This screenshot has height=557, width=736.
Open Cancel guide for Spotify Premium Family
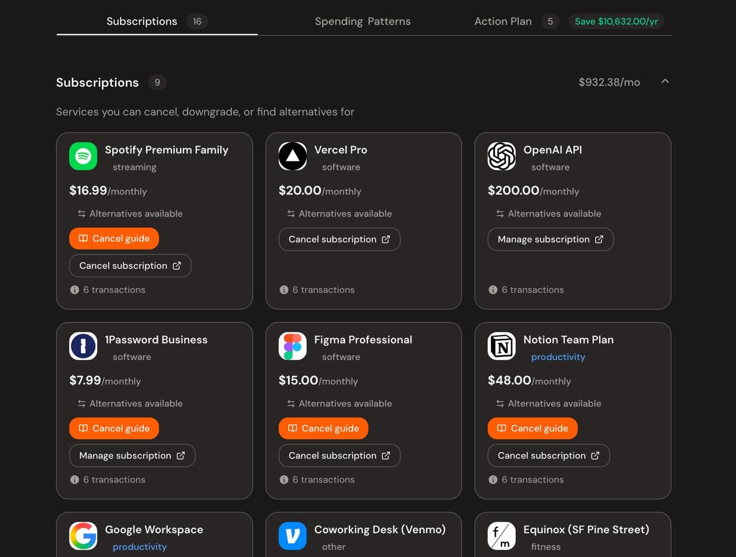[x=114, y=239]
